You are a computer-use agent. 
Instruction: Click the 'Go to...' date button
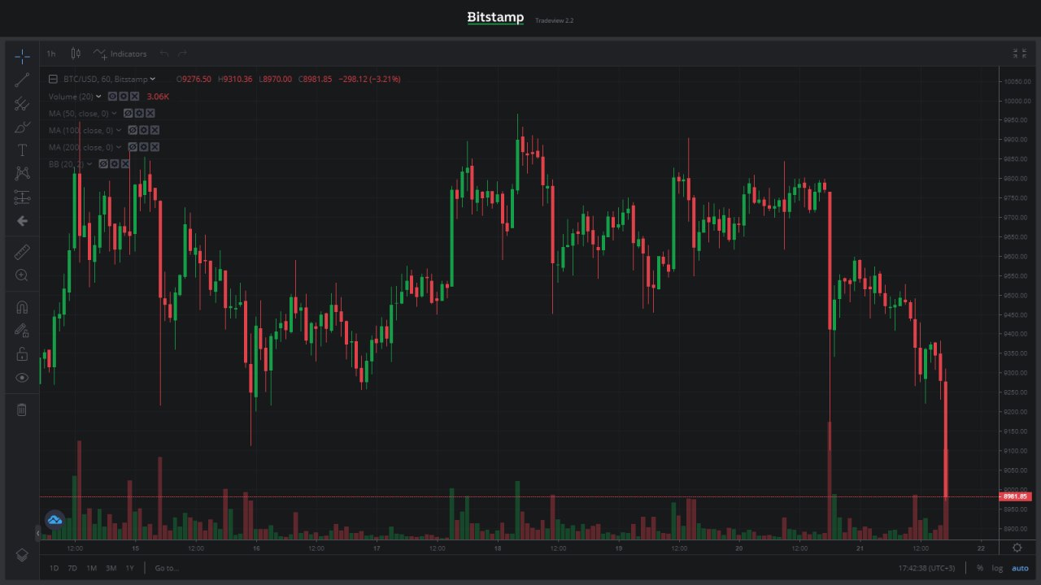click(167, 568)
